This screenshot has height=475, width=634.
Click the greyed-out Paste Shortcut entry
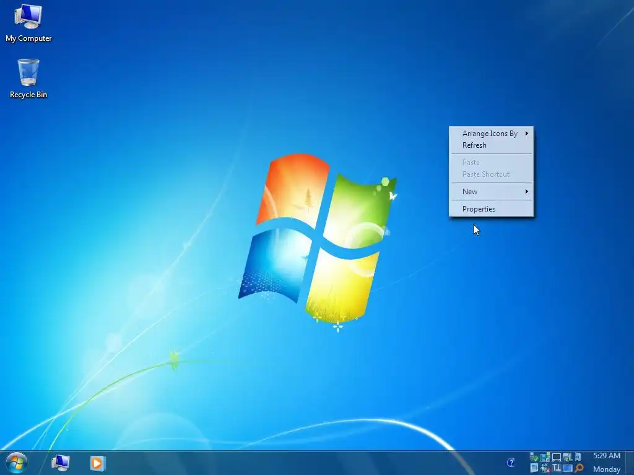[x=491, y=174]
